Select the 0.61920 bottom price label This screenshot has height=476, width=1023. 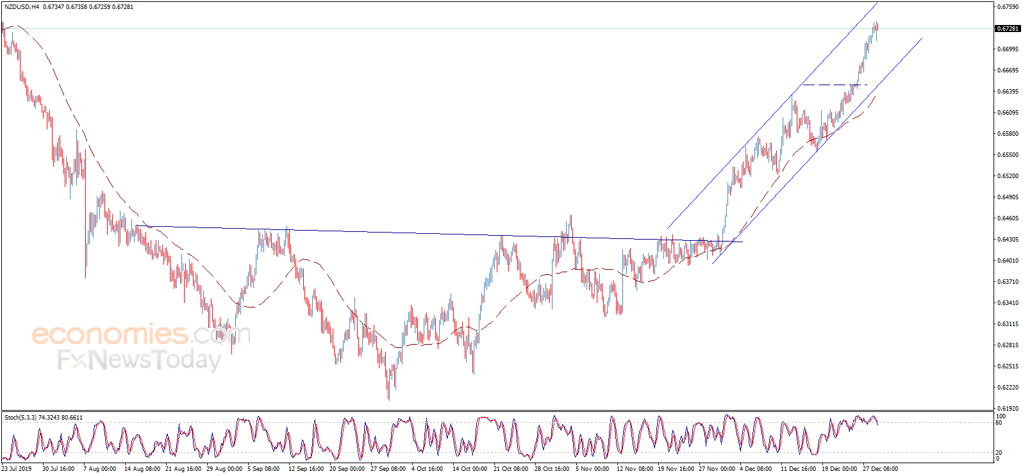click(1008, 409)
